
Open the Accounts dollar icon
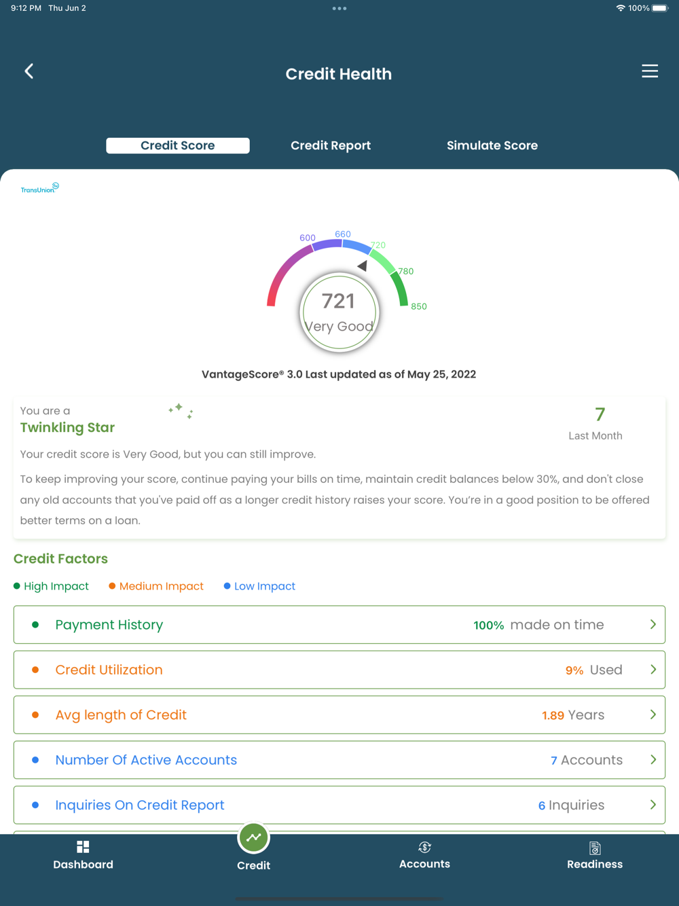click(x=424, y=847)
